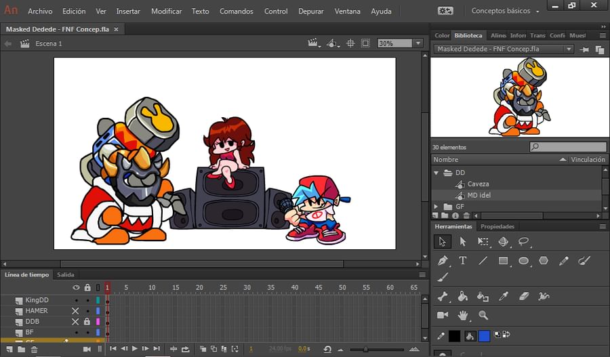Choose the Ink Bottle tool
The image size is (610, 357).
click(x=483, y=296)
